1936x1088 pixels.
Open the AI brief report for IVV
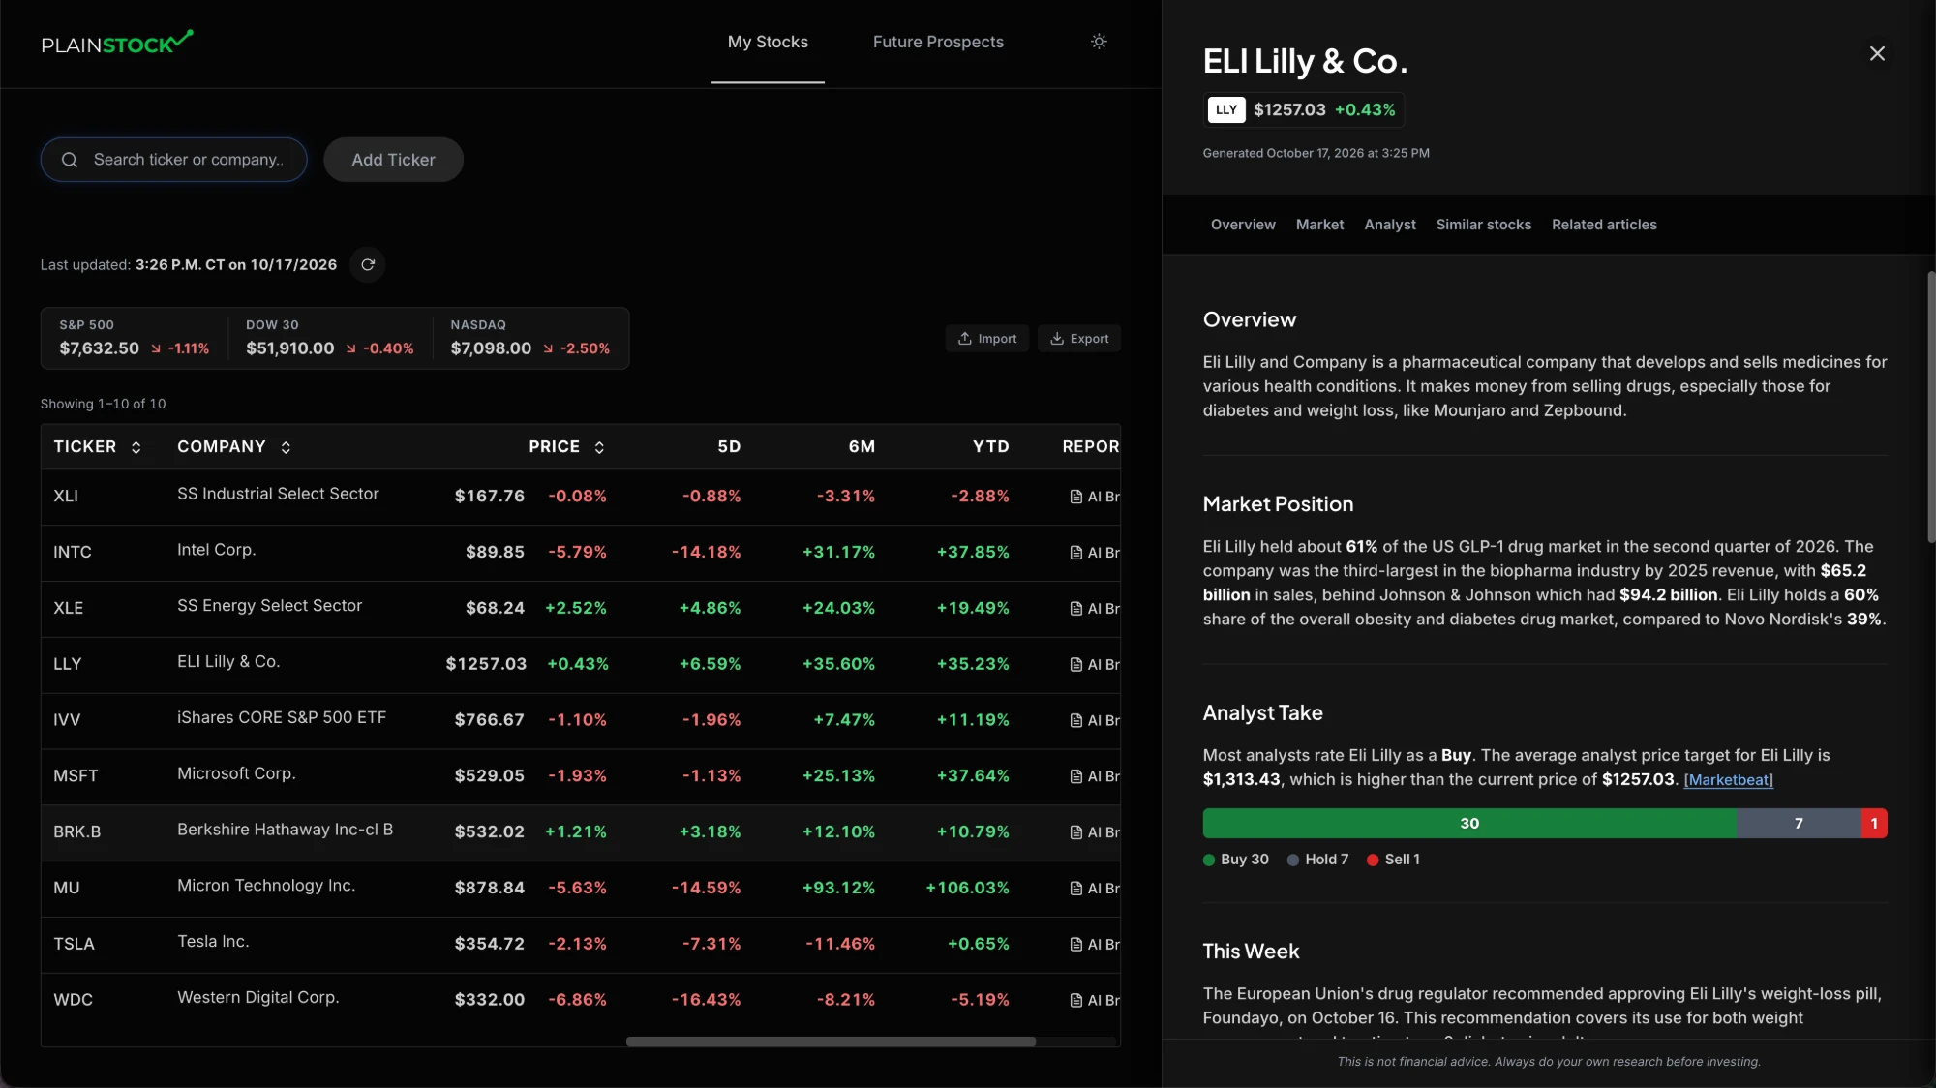click(1095, 721)
